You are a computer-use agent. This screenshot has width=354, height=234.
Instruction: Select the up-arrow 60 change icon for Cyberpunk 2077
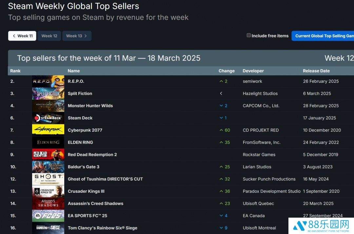(221, 130)
